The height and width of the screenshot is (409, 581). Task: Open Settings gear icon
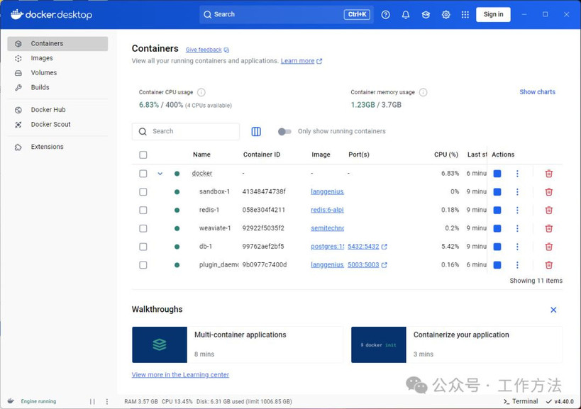coord(446,14)
